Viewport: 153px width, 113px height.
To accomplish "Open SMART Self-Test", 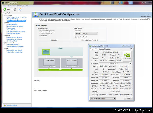I will pos(12,41).
